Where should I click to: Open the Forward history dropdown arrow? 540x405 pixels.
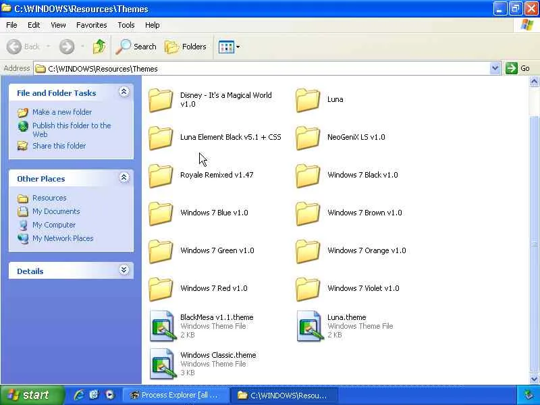[x=82, y=47]
